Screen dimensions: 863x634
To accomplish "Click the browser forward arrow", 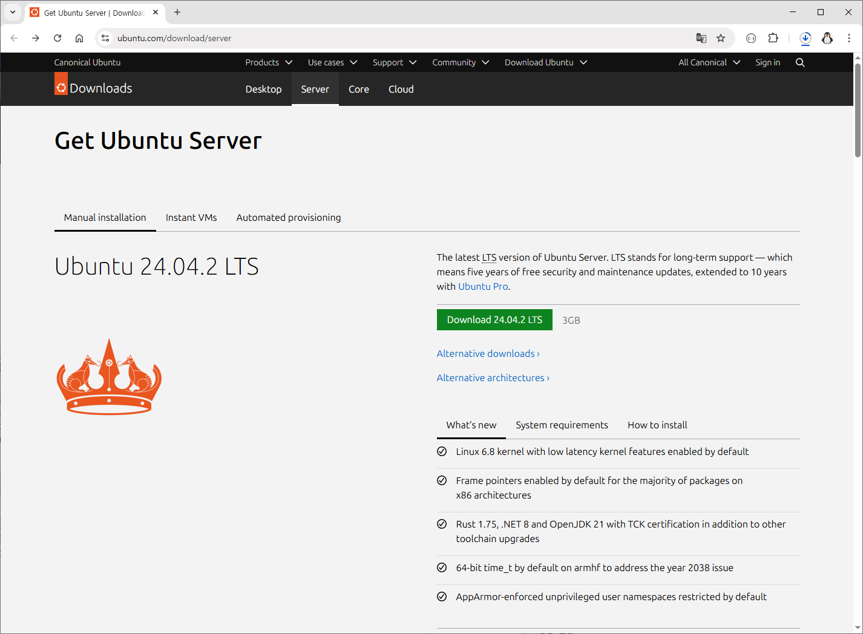I will pyautogui.click(x=36, y=38).
